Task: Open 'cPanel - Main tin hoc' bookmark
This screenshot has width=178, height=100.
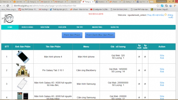Action: (79, 9)
